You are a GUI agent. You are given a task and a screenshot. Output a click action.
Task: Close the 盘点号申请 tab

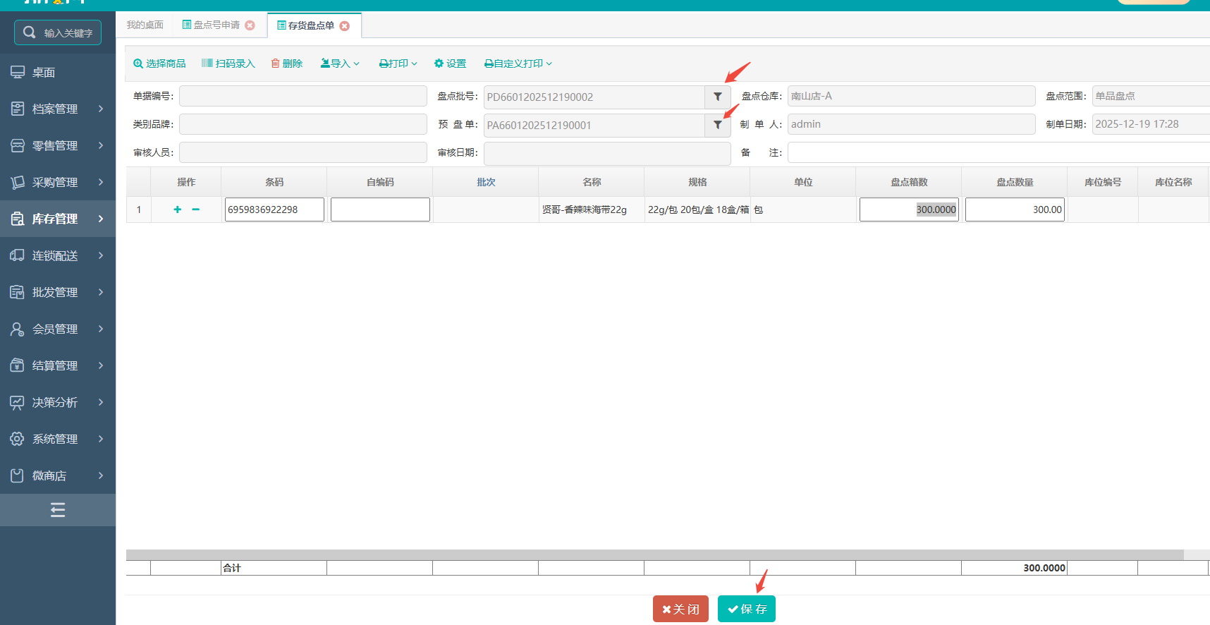tap(250, 25)
